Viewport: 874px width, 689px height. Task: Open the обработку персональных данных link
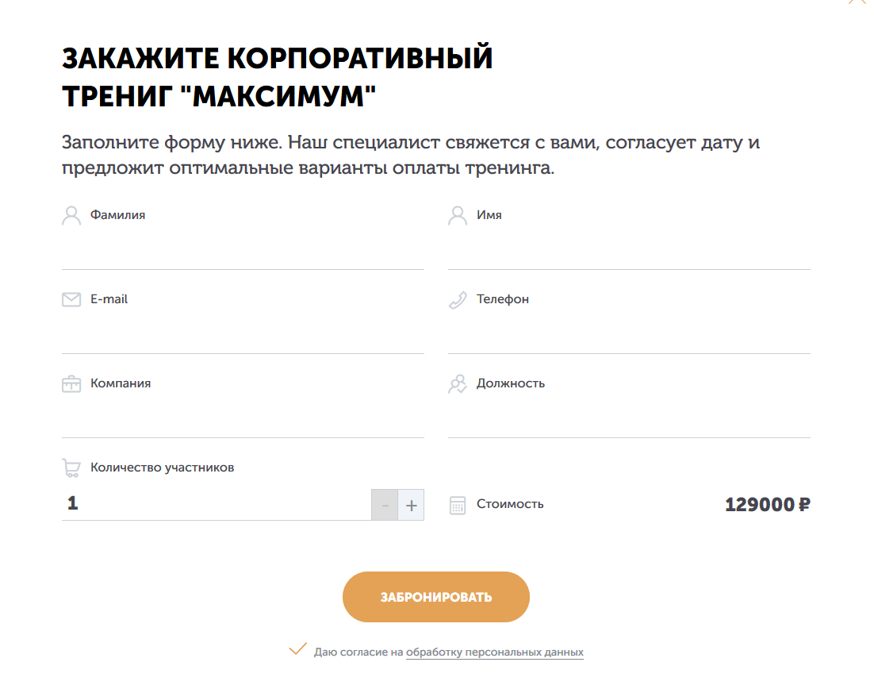494,652
